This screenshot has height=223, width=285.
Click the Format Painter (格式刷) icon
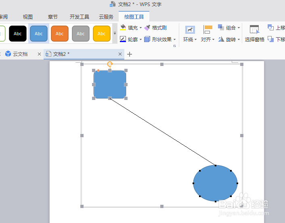147,28
